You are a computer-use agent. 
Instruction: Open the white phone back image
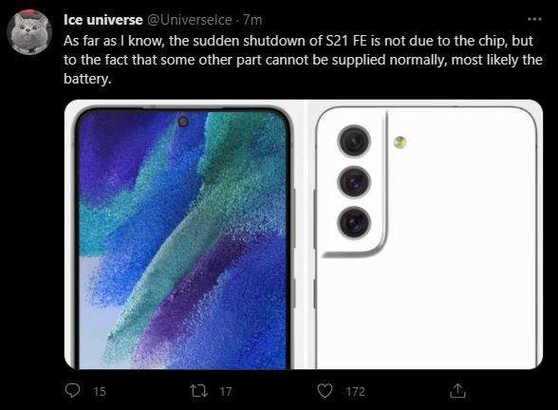click(425, 234)
